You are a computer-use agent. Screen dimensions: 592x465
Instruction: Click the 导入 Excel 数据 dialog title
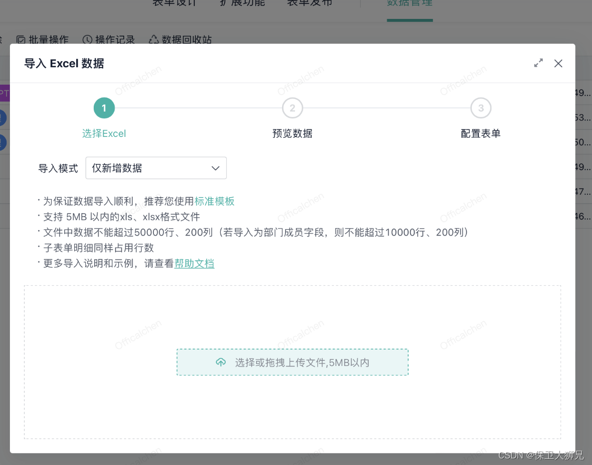64,63
